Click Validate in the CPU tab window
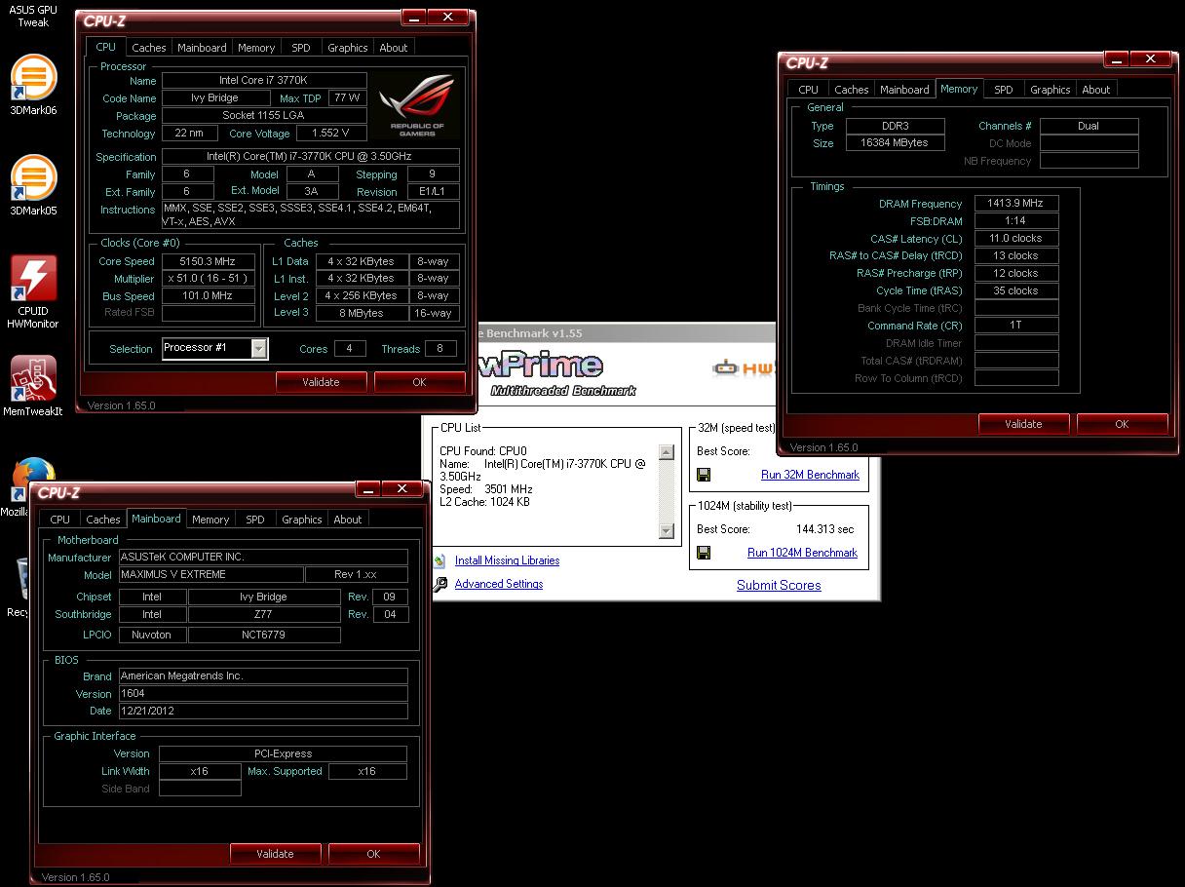Viewport: 1185px width, 887px height. (x=321, y=382)
